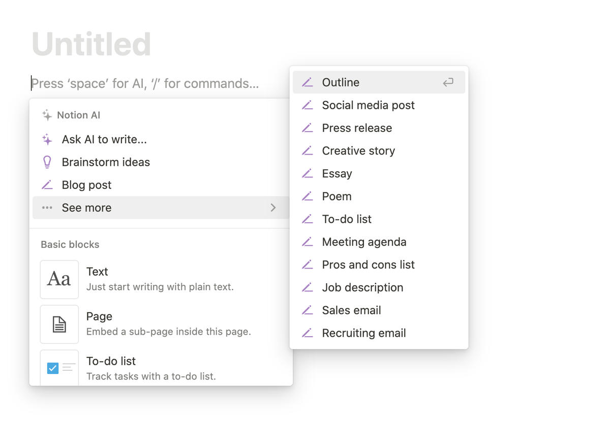
Task: Choose Pros and cons list
Action: [368, 265]
